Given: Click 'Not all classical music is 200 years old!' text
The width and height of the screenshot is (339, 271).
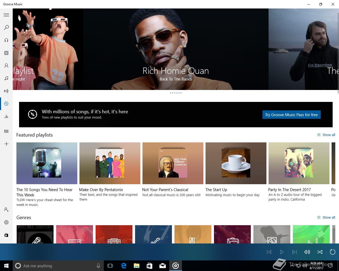Looking at the screenshot, I should [x=172, y=195].
